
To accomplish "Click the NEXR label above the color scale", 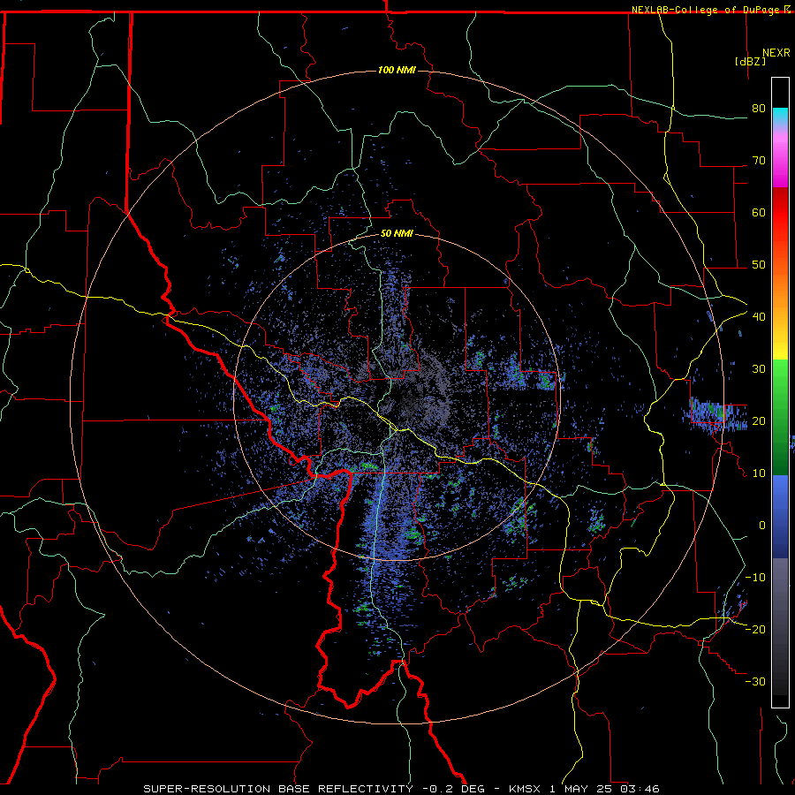I will click(x=776, y=53).
